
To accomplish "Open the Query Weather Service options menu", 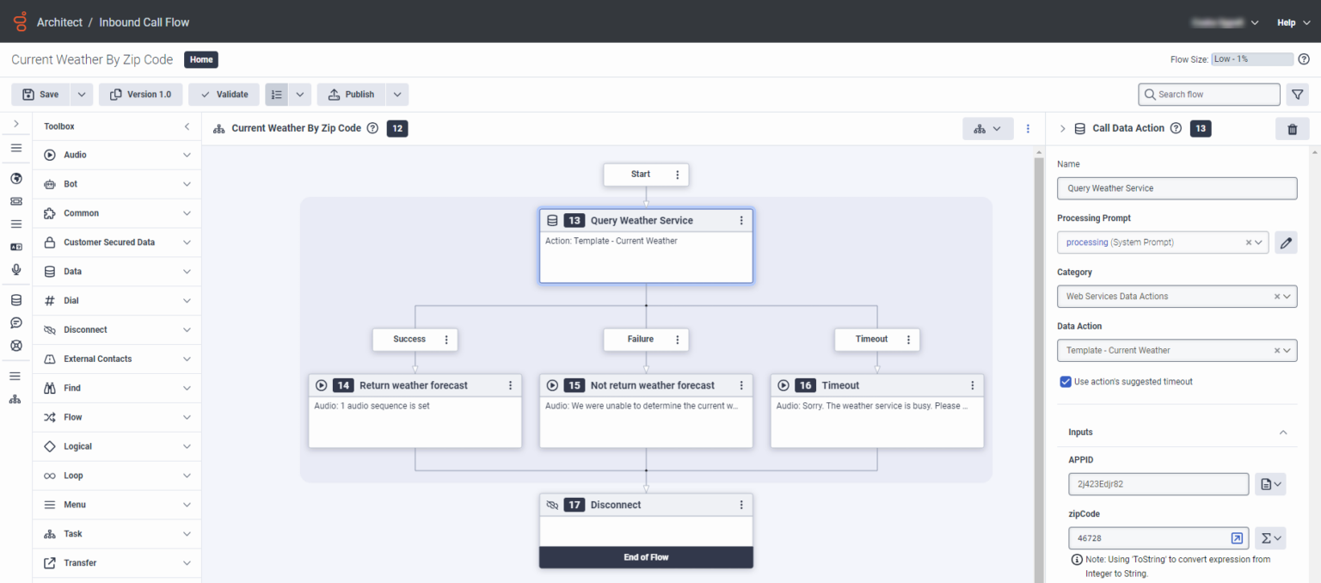I will [741, 221].
